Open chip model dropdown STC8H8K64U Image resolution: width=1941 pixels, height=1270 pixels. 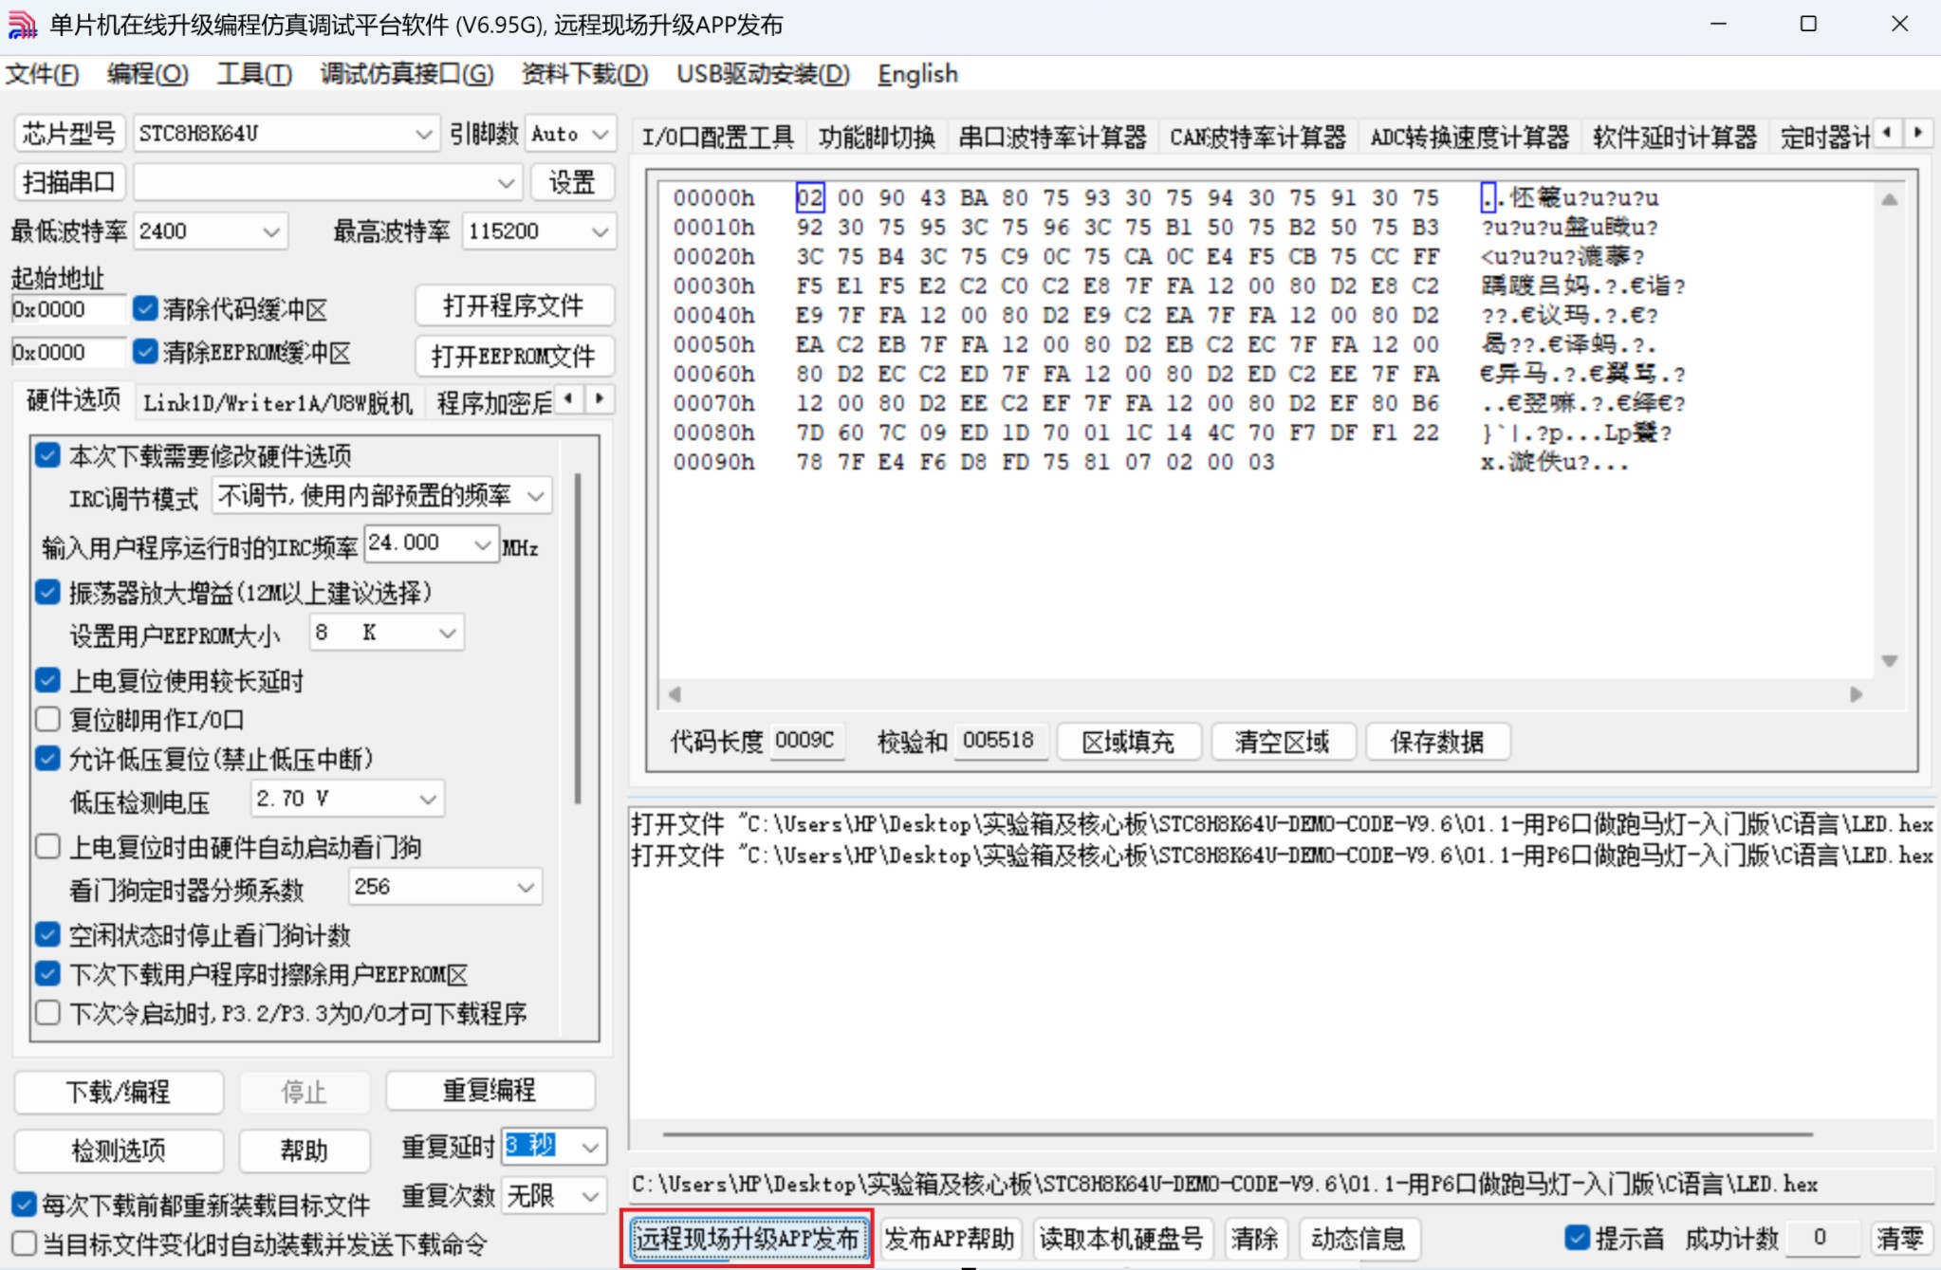tap(287, 135)
